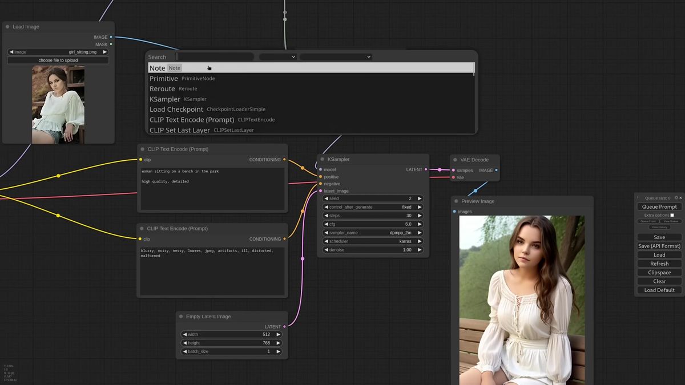Select Primitive in the search results
685x385 pixels.
pos(311,78)
